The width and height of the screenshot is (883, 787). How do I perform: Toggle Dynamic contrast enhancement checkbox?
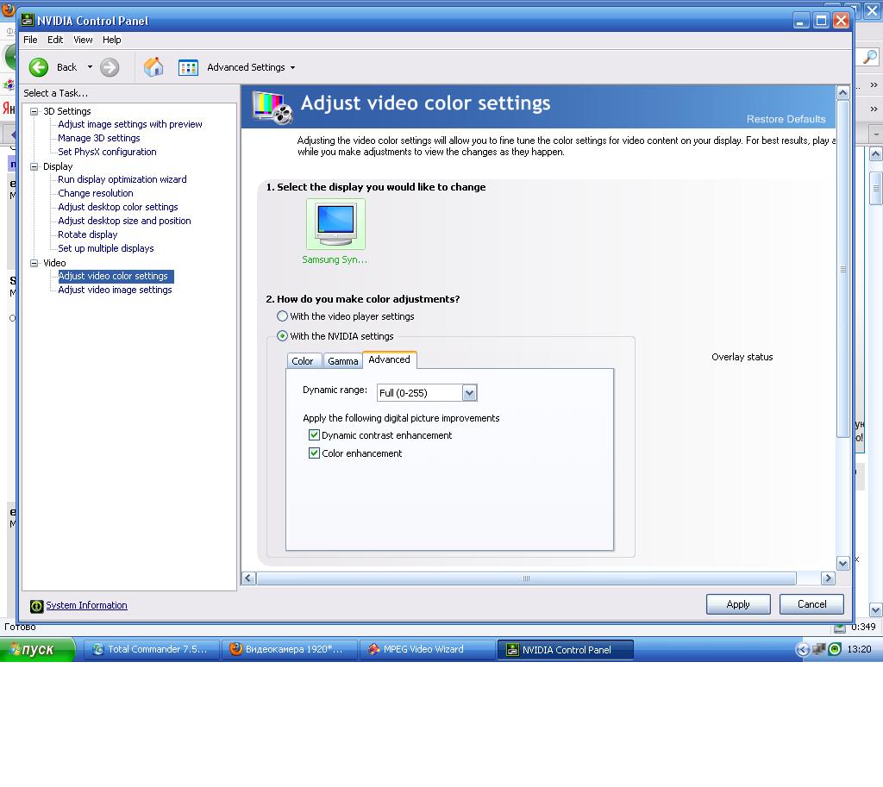click(x=314, y=435)
